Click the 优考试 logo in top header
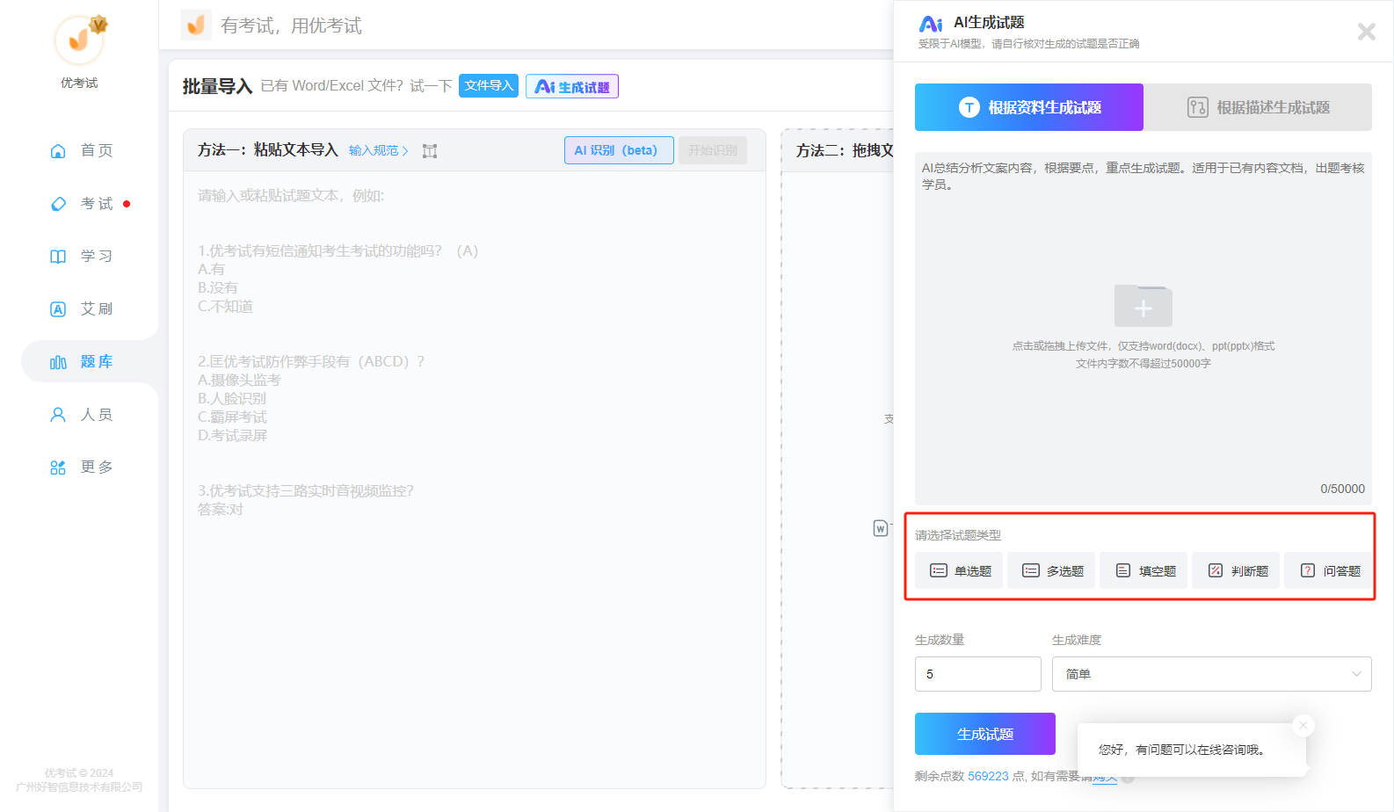 coord(196,25)
